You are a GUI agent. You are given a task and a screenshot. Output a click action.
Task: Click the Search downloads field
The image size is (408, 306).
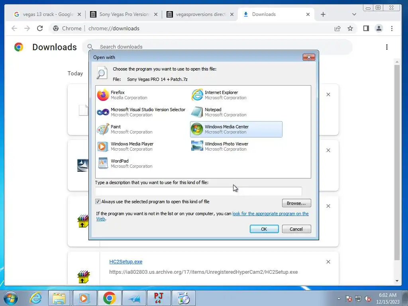click(x=218, y=47)
